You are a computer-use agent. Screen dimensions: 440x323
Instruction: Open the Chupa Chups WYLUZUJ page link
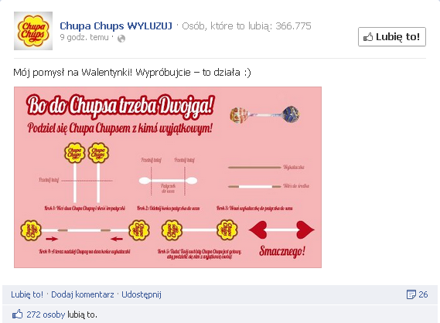[x=116, y=25]
